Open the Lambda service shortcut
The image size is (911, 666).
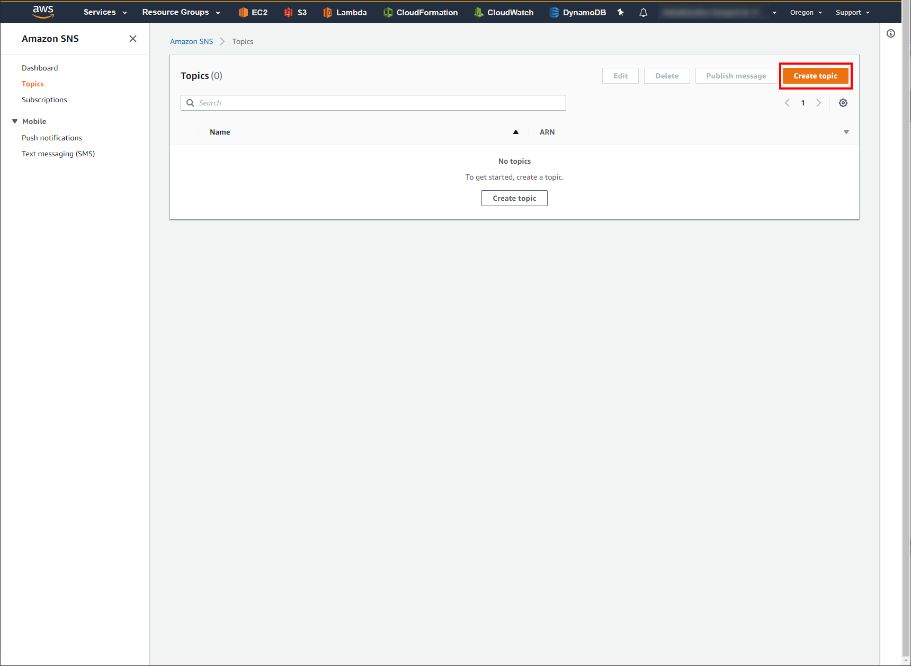(x=345, y=12)
